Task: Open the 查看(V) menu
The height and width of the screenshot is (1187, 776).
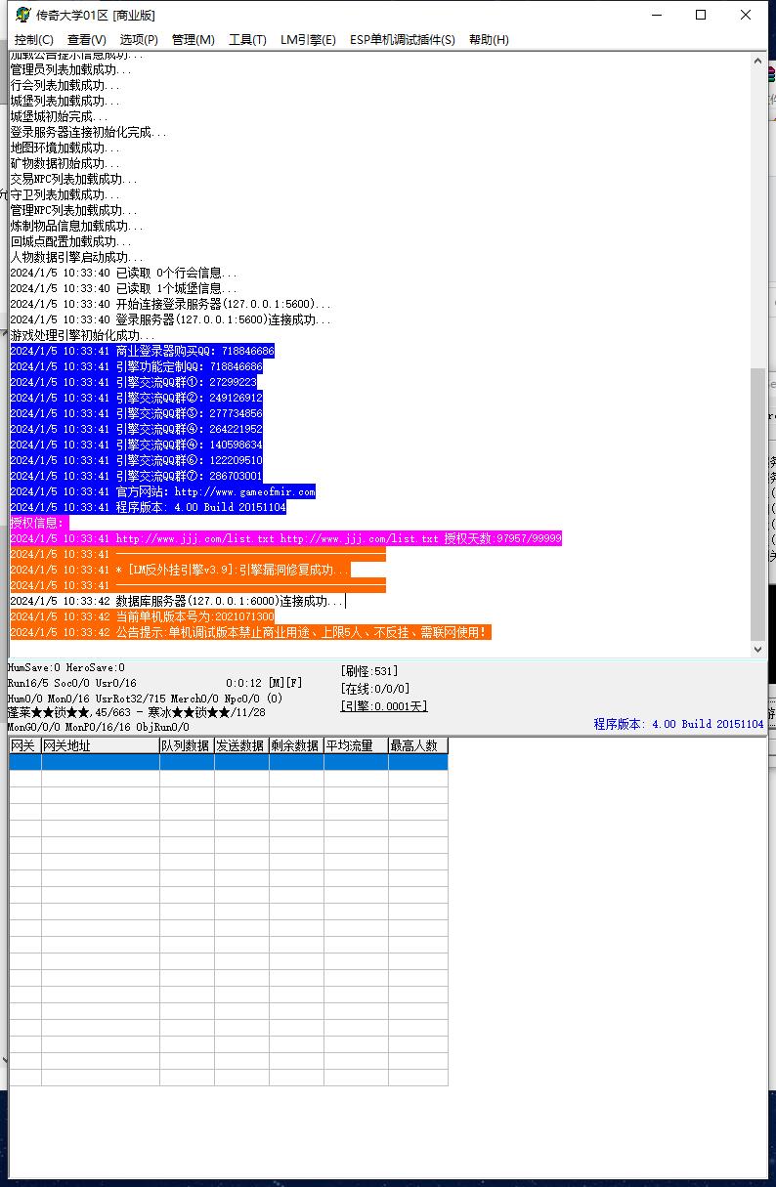Action: [x=87, y=40]
